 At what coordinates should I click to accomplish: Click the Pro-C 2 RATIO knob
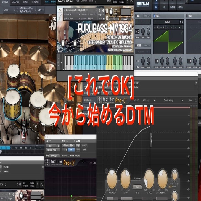coord(125,179)
